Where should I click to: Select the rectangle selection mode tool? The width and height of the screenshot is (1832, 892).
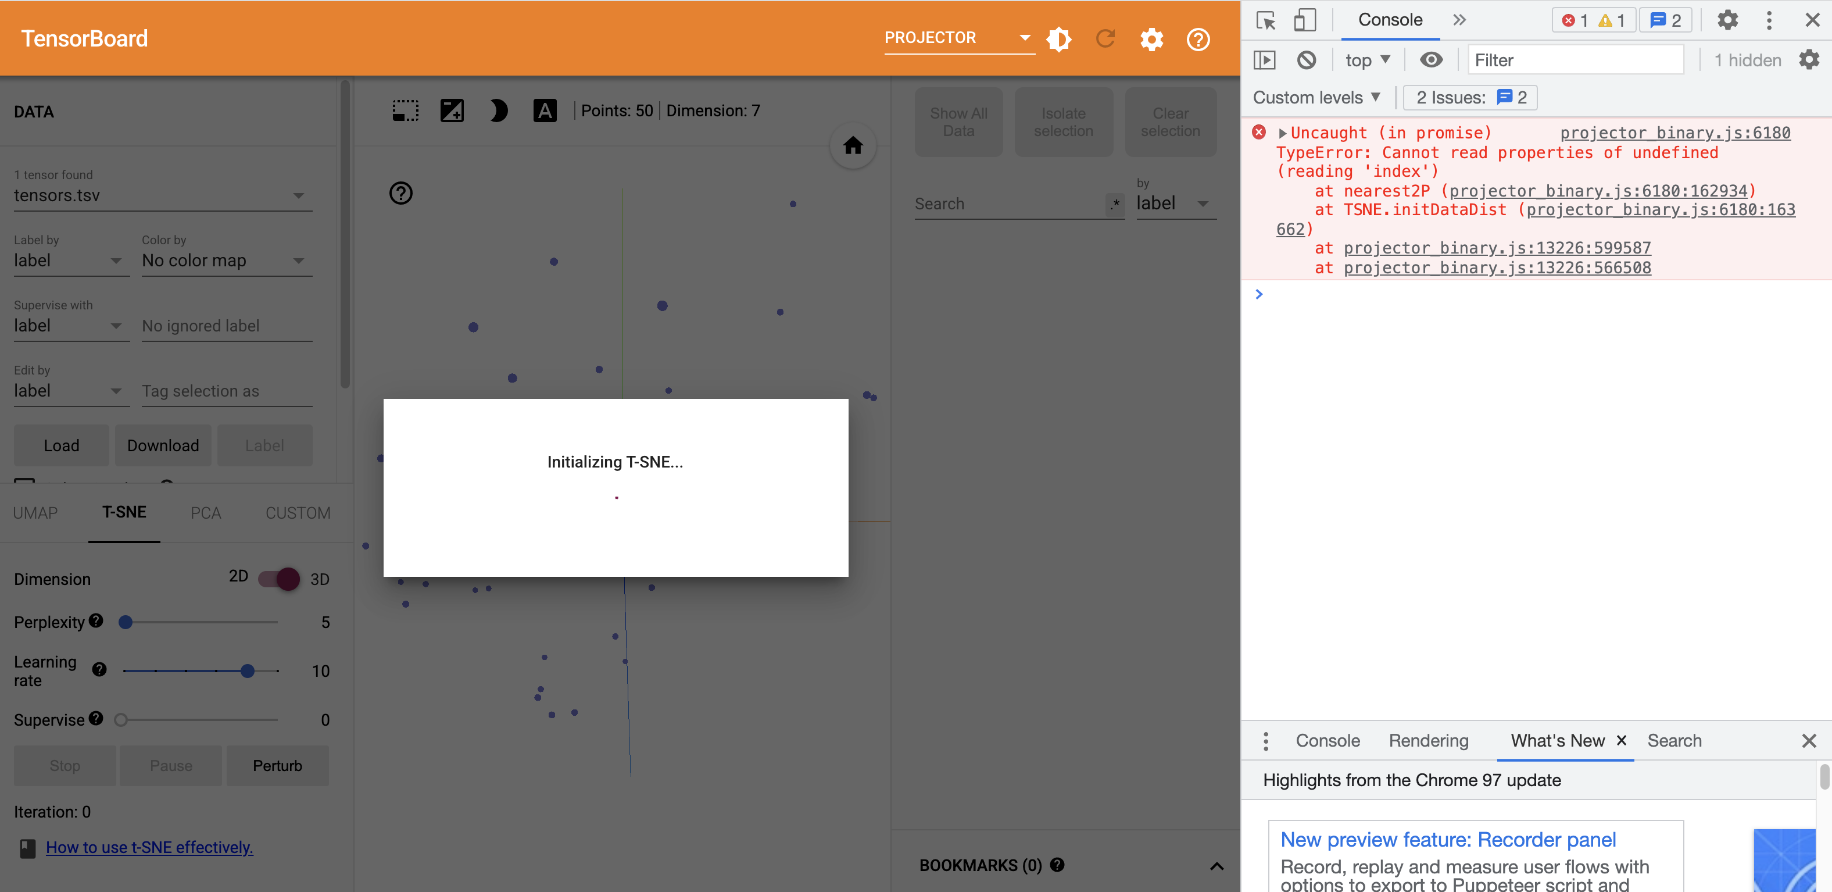[x=405, y=110]
